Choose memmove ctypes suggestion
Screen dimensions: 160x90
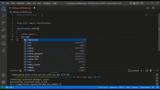(x=55, y=70)
